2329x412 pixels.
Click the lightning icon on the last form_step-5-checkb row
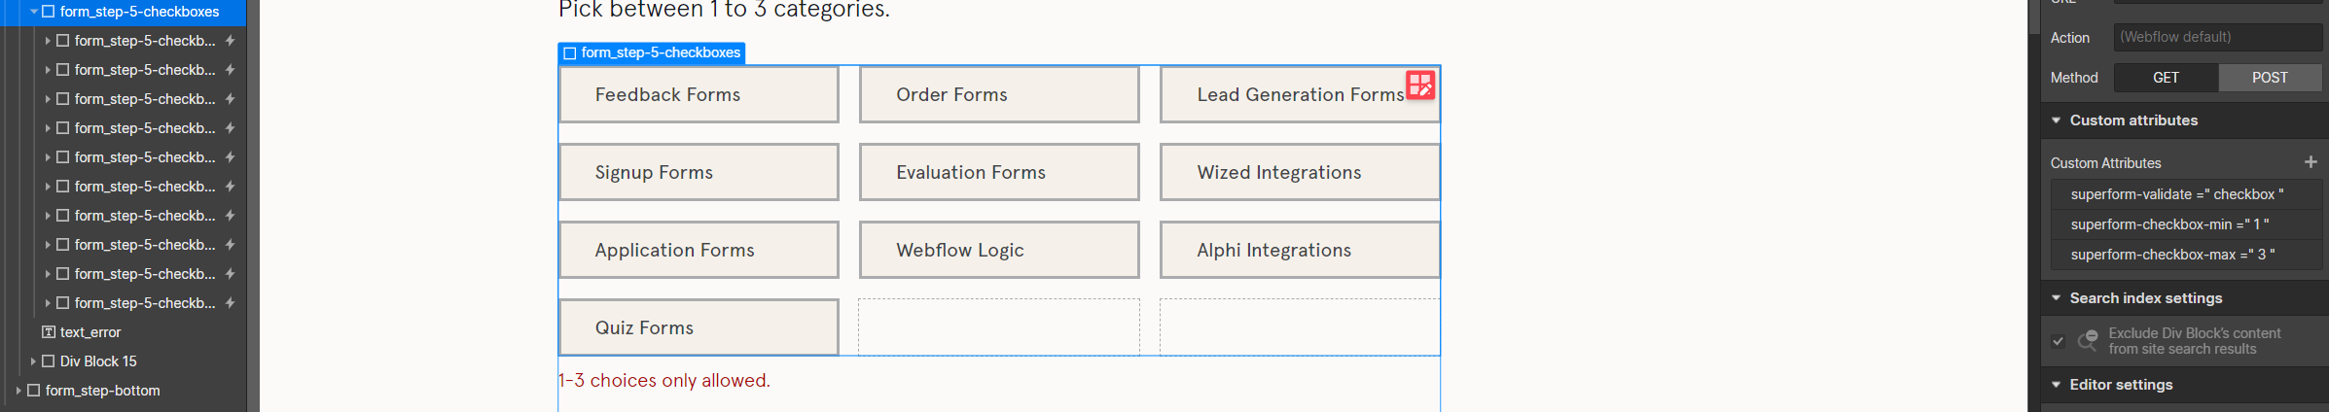pos(231,303)
